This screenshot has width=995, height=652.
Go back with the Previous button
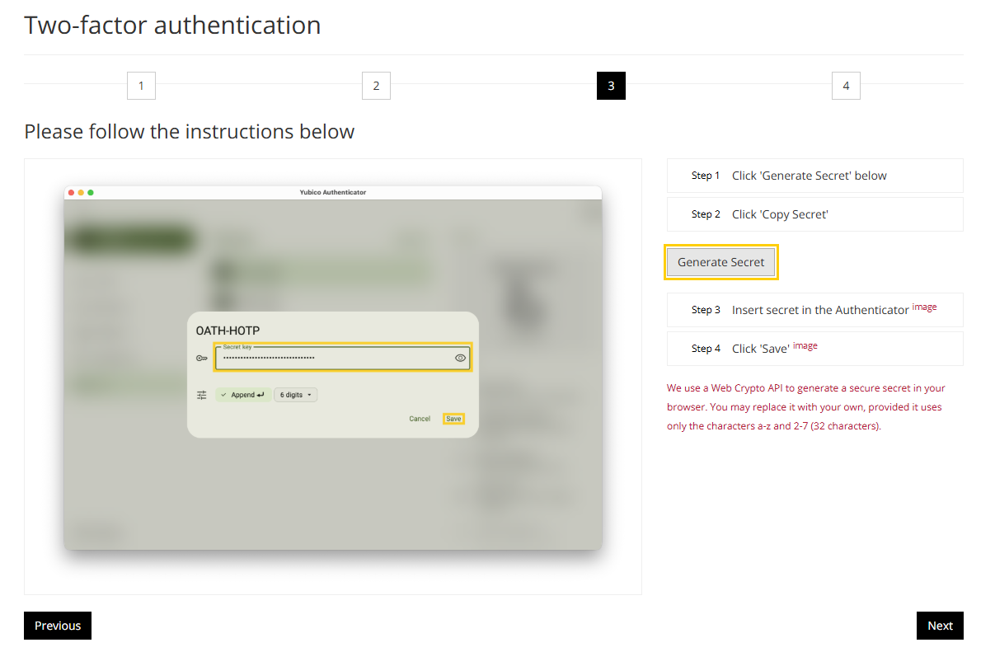point(58,626)
